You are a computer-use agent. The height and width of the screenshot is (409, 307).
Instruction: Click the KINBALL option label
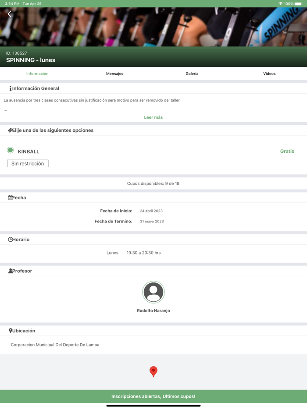click(x=29, y=152)
